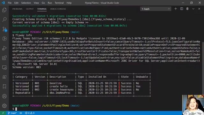Open the Run menu
The image size is (204, 115).
(50, 3)
